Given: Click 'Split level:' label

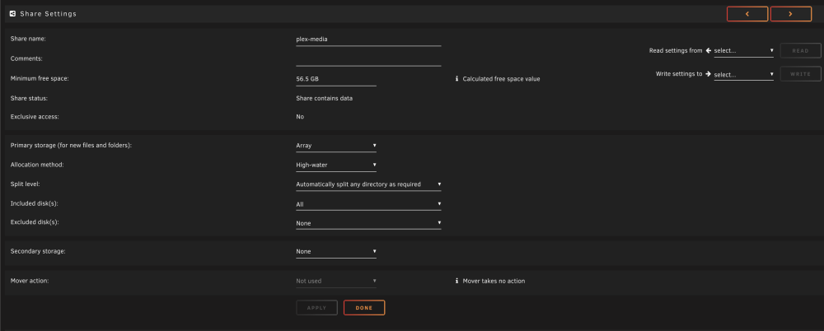Looking at the screenshot, I should click(26, 184).
